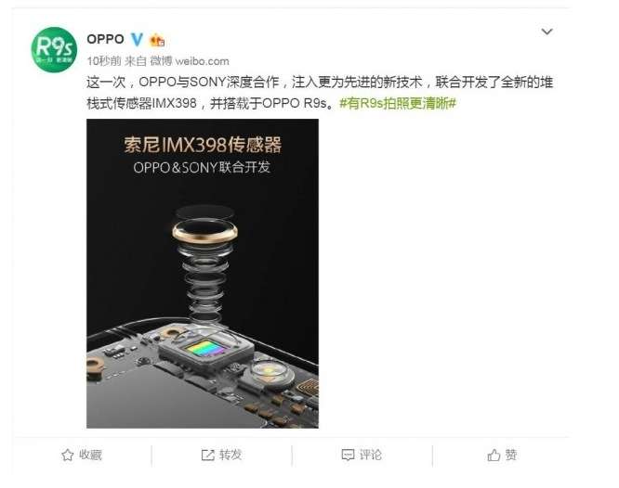Click the post text about IMX398
Screen dimensions: 619x488
pos(320,93)
